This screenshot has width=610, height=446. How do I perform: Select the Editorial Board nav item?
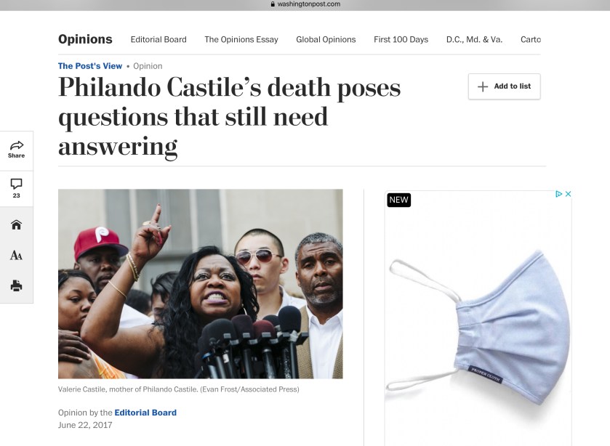point(158,39)
